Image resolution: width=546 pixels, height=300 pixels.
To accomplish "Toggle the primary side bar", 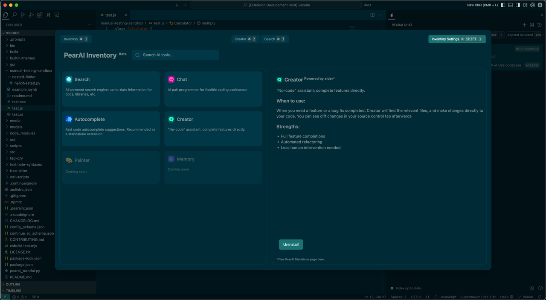I will coord(503,5).
